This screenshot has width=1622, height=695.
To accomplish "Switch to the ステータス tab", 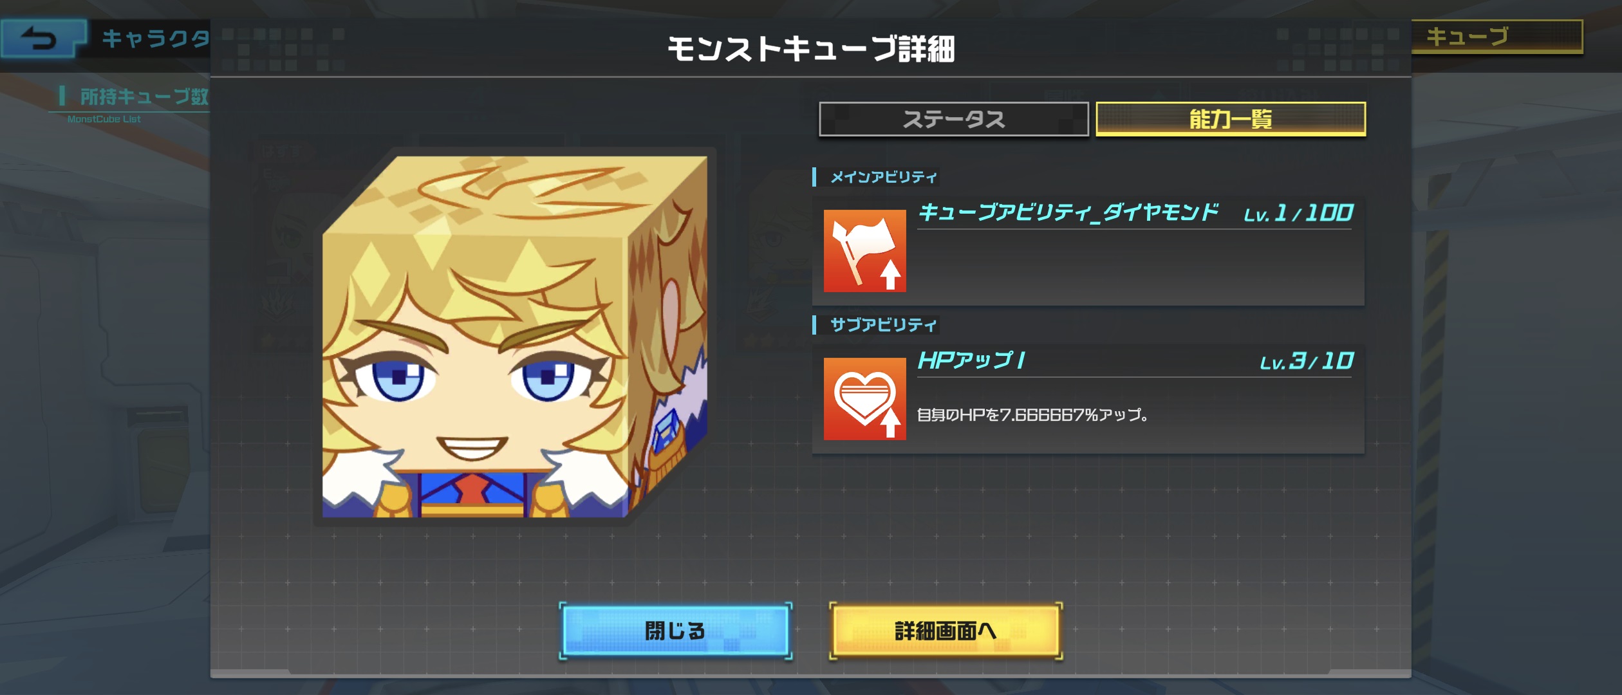I will click(954, 119).
